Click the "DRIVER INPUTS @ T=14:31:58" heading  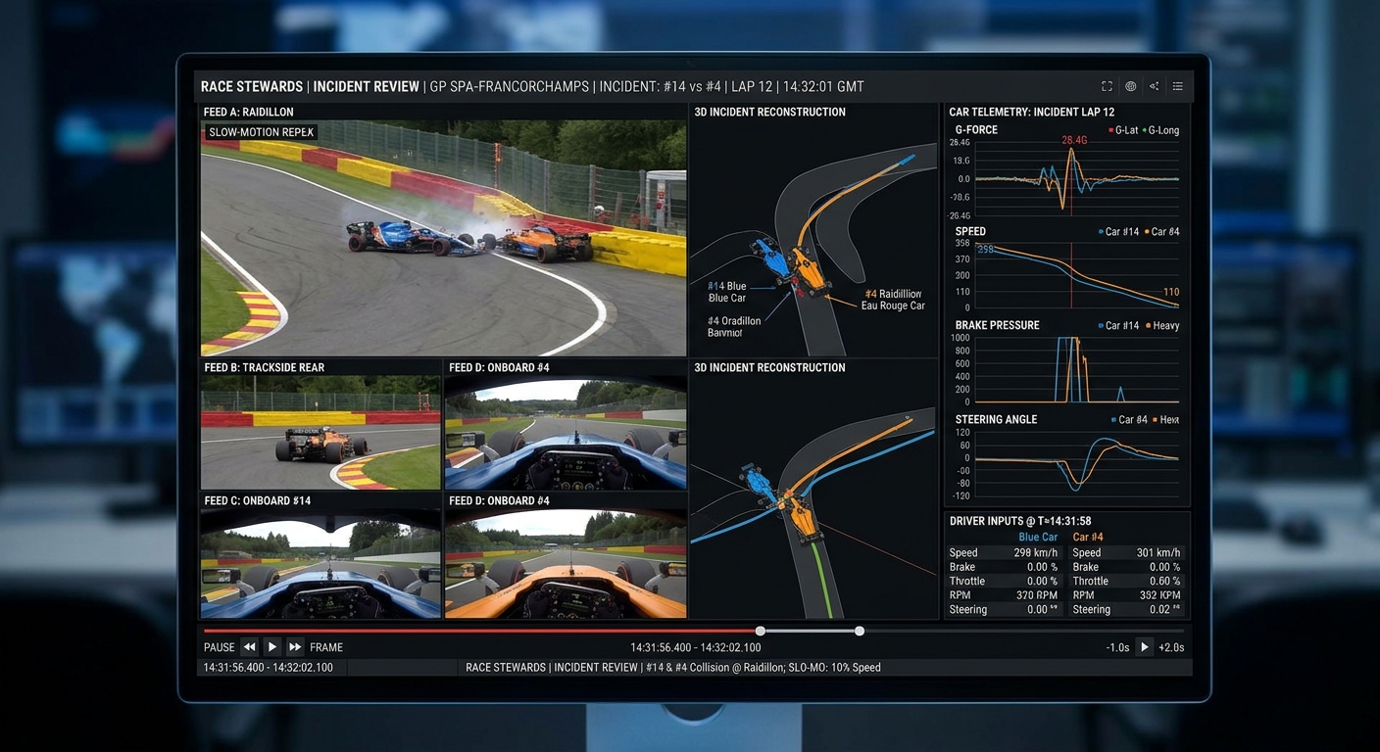(1020, 521)
